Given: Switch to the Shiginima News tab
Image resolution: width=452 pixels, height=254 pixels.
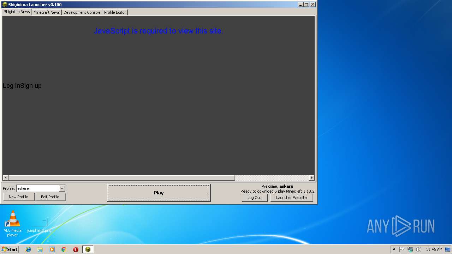Looking at the screenshot, I should [x=17, y=12].
